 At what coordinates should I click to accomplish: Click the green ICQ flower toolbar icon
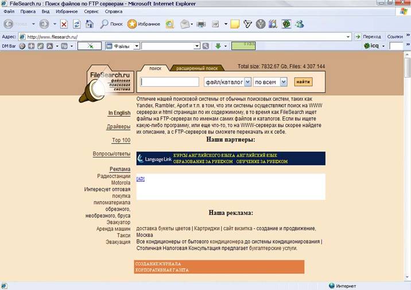pyautogui.click(x=286, y=24)
